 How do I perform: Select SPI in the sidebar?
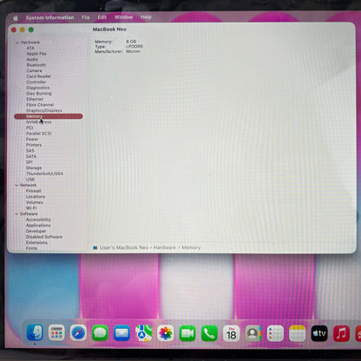[x=30, y=162]
